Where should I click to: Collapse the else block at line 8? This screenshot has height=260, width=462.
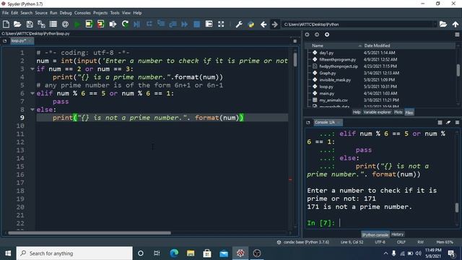(32, 110)
